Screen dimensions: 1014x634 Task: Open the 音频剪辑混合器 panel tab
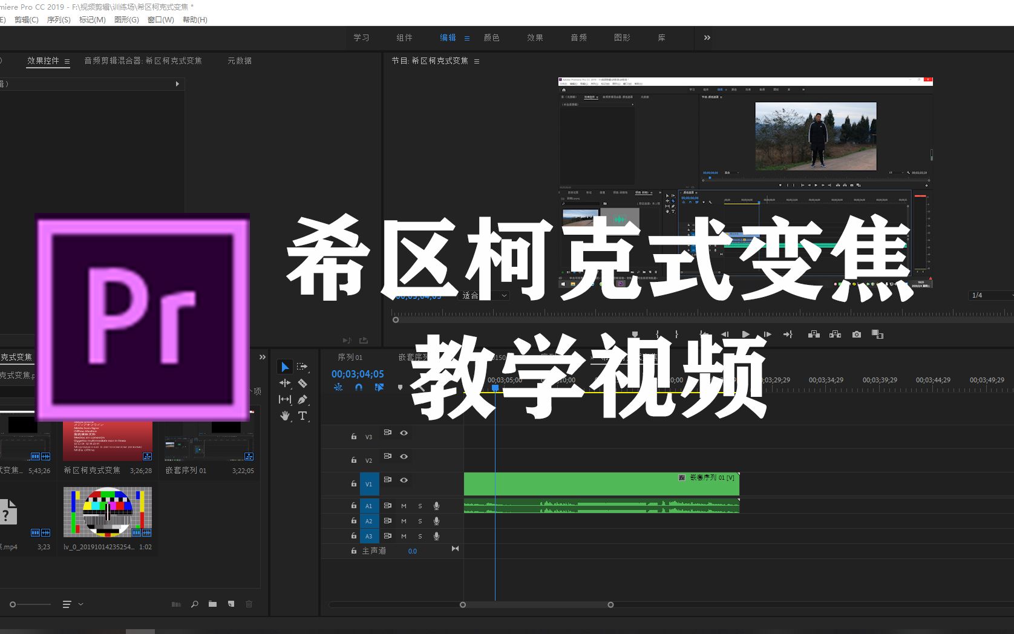point(143,60)
